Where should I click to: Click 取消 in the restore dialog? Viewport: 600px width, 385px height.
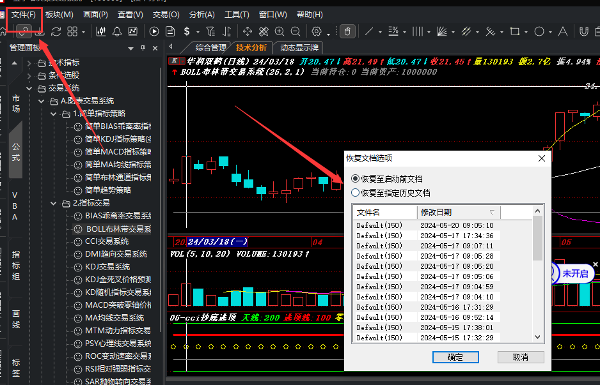click(521, 357)
